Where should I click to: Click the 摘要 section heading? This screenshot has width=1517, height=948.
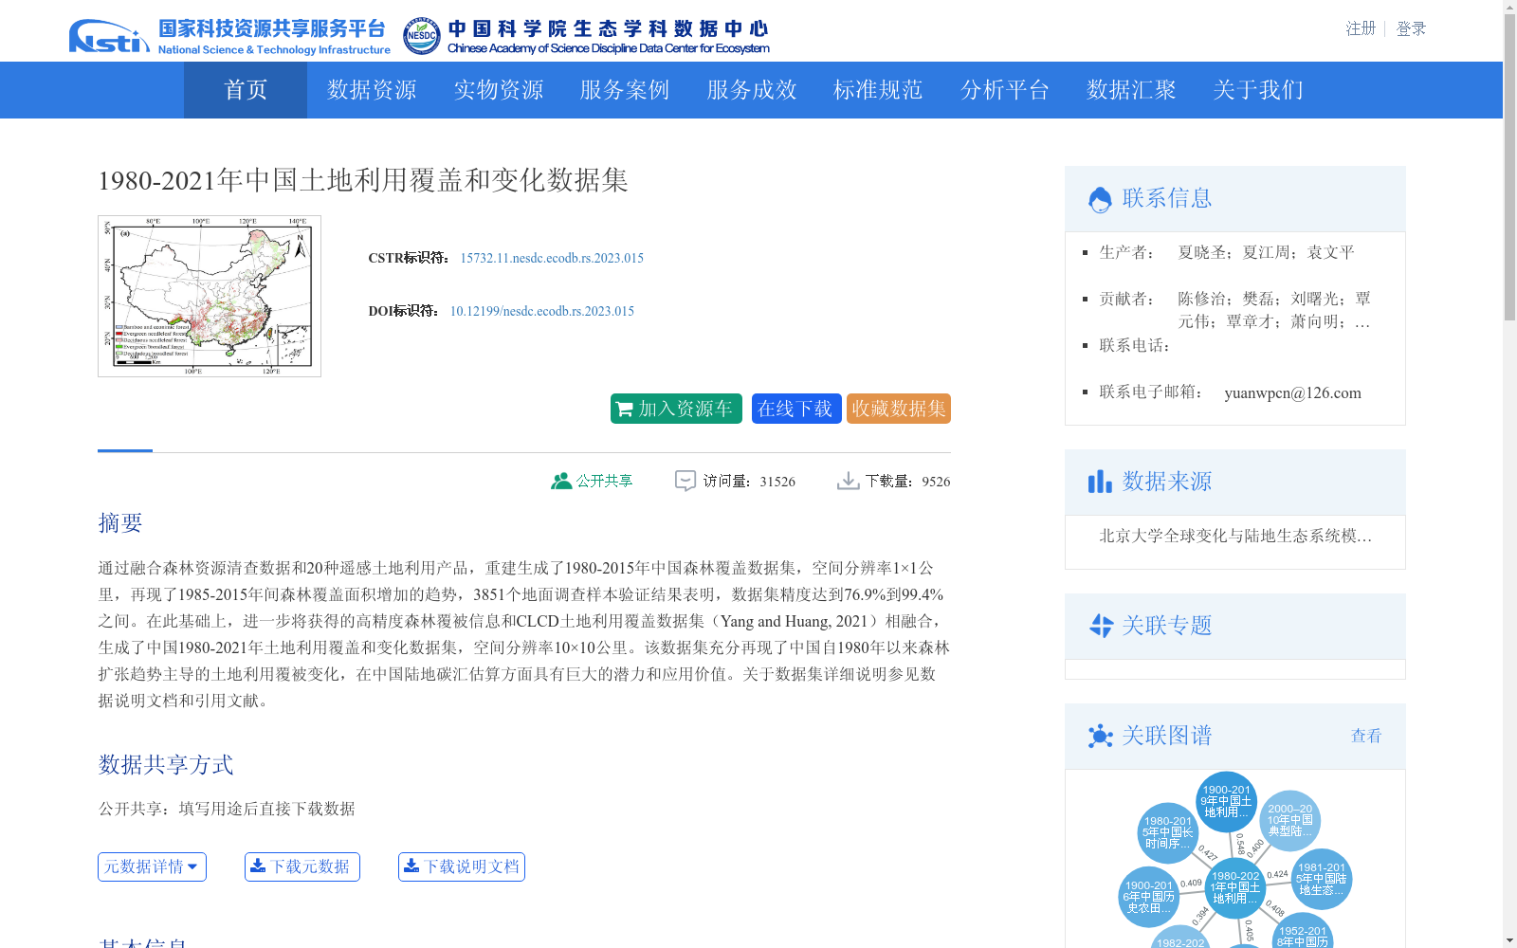click(120, 522)
